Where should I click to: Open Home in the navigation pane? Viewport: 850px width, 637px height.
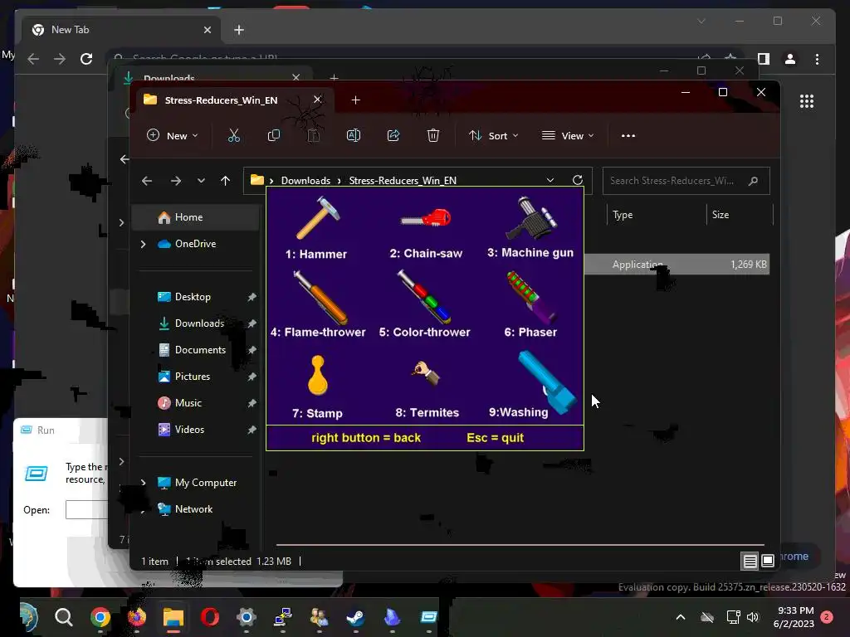point(195,217)
